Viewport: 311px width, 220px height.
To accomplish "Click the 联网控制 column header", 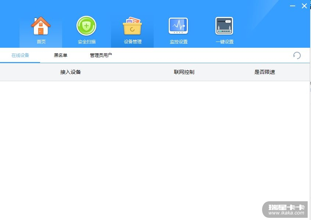I will [x=184, y=72].
